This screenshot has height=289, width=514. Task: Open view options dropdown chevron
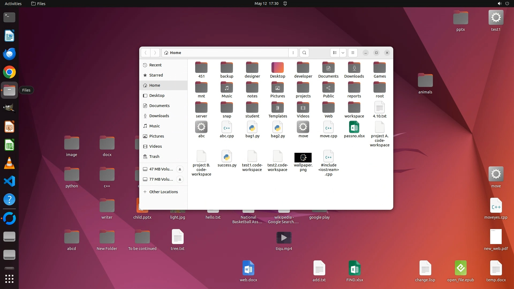(343, 53)
